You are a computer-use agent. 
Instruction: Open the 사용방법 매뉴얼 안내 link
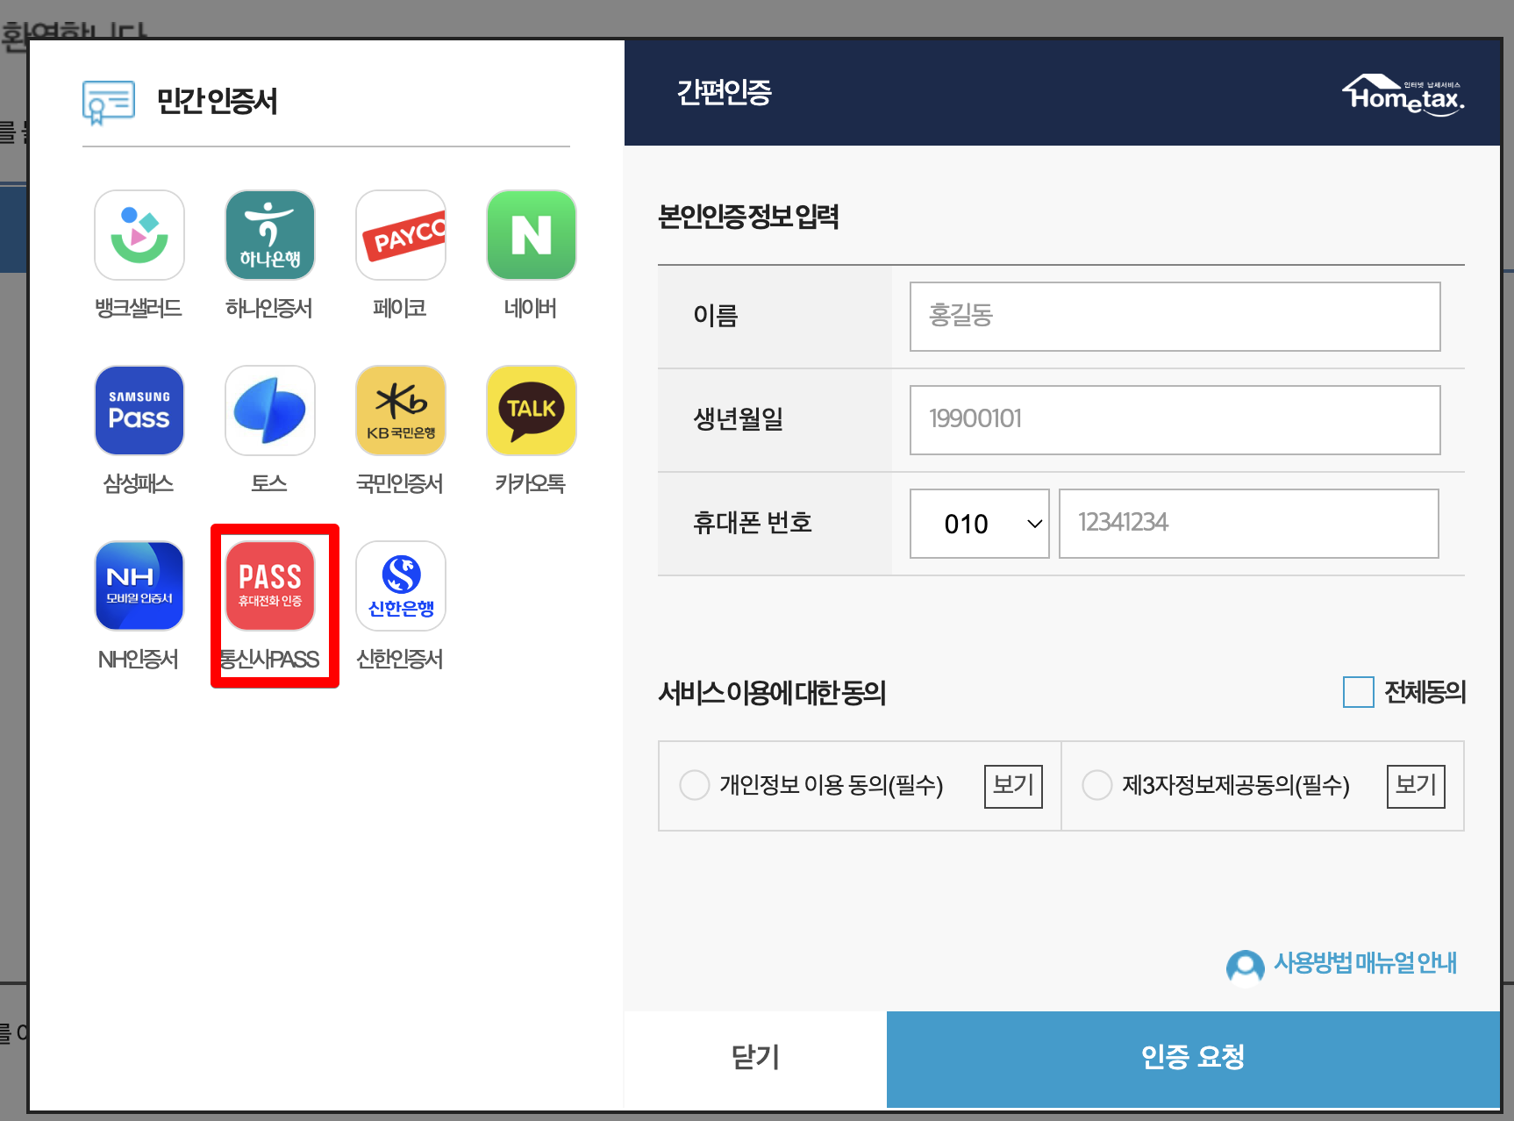click(x=1365, y=963)
